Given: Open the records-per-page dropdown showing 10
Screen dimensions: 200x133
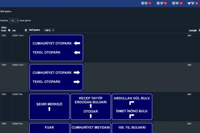Looking at the screenshot, I should (14, 21).
